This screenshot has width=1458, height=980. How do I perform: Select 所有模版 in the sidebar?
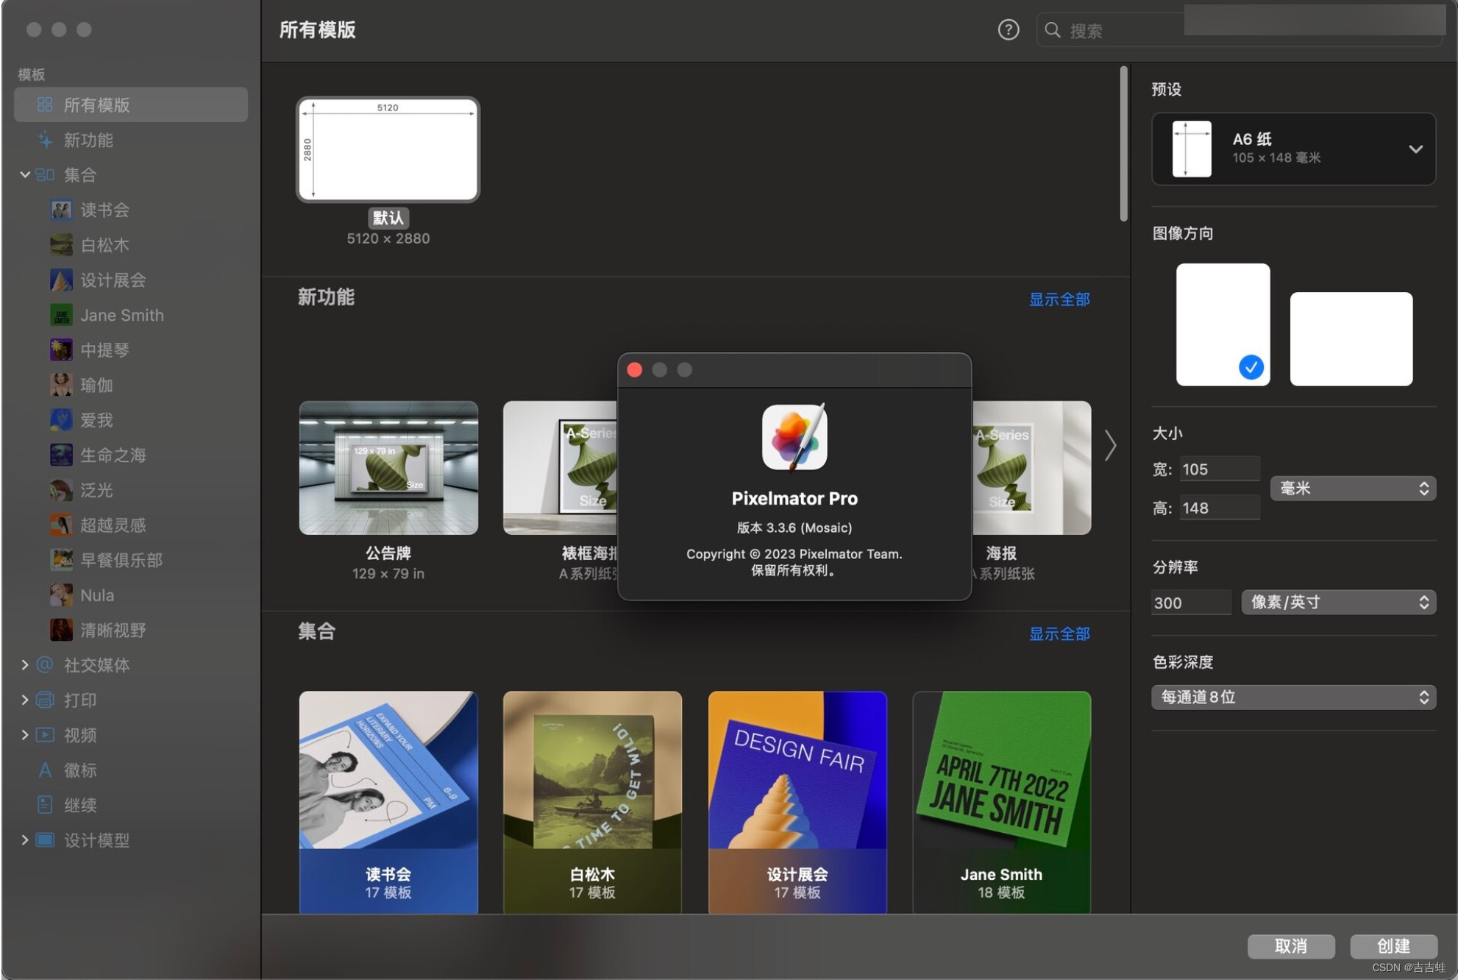(96, 104)
